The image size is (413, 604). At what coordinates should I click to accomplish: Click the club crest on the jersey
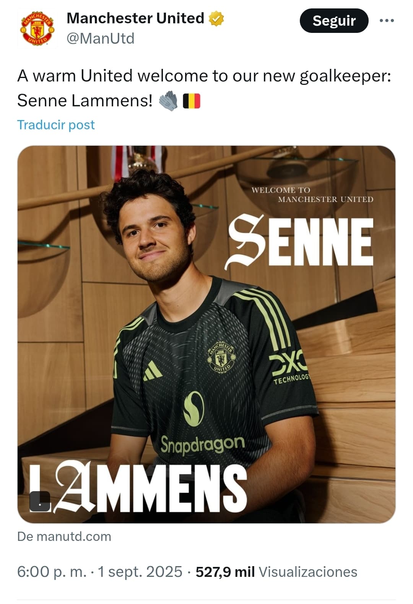[x=221, y=357]
